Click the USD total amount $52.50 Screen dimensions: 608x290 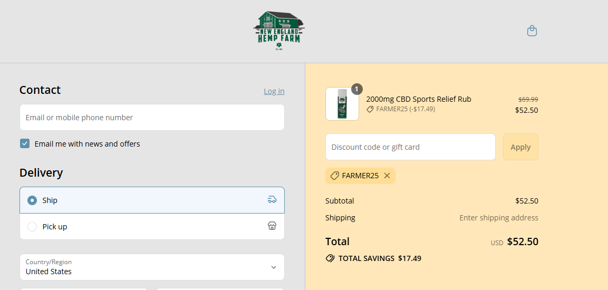click(523, 241)
